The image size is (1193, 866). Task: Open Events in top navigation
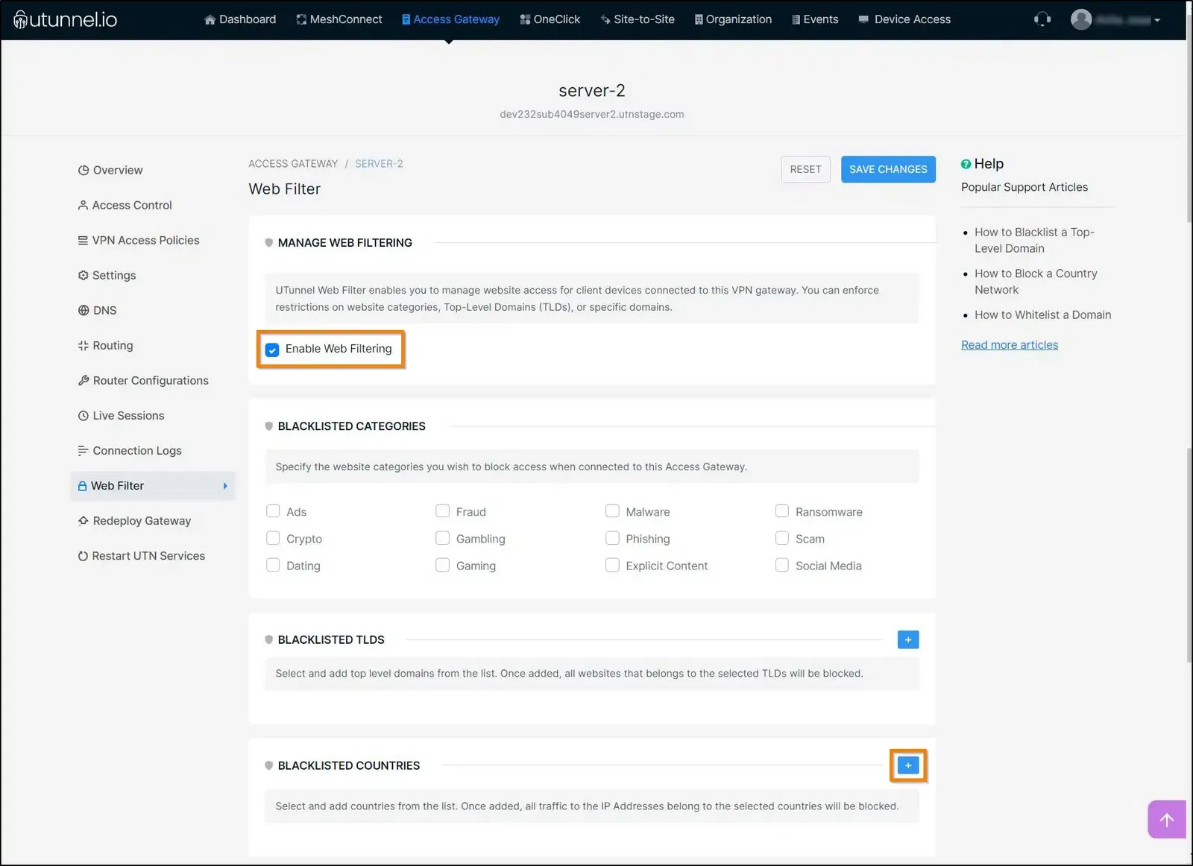[815, 19]
